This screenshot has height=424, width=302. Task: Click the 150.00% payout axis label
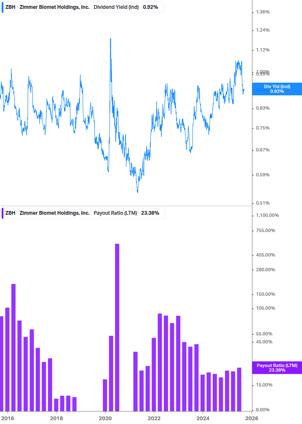click(265, 294)
